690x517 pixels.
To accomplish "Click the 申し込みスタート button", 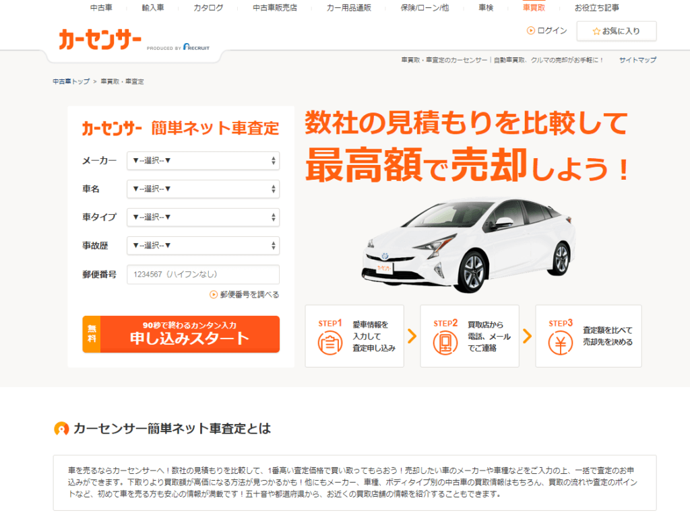I will (181, 334).
